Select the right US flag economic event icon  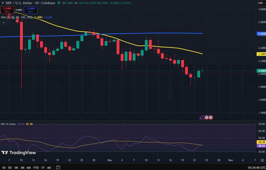coord(211,117)
